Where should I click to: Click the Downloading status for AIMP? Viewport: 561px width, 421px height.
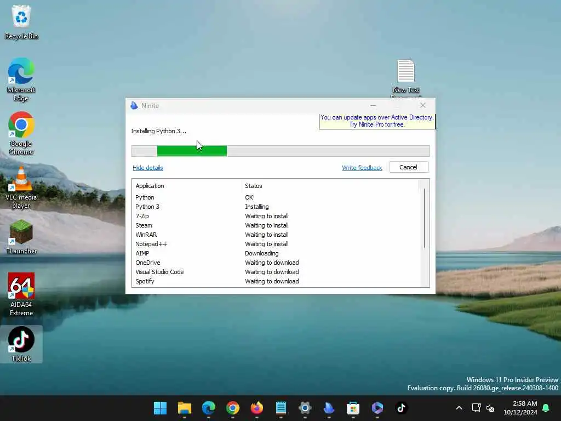click(261, 253)
